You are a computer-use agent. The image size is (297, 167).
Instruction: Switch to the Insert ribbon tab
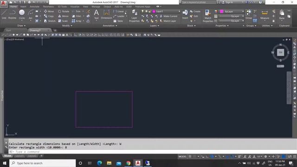point(23,6)
